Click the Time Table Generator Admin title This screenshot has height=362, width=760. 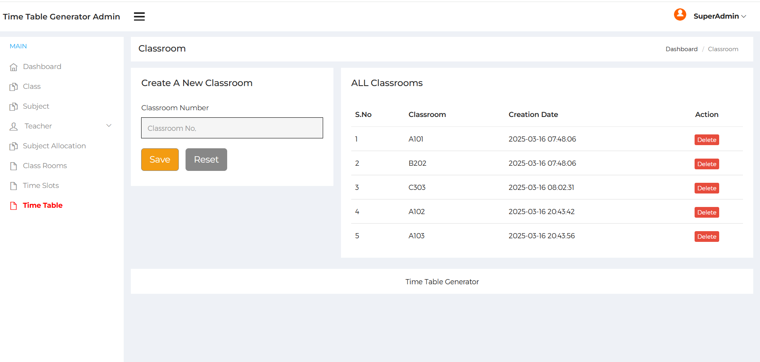pyautogui.click(x=61, y=17)
